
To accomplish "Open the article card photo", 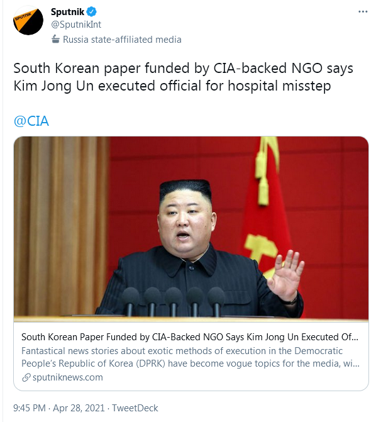I will [191, 229].
